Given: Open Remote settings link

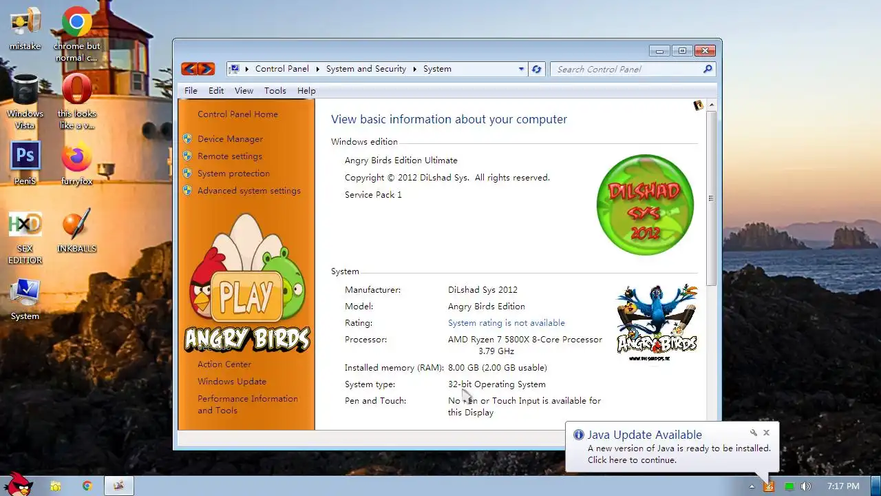Looking at the screenshot, I should pyautogui.click(x=230, y=156).
